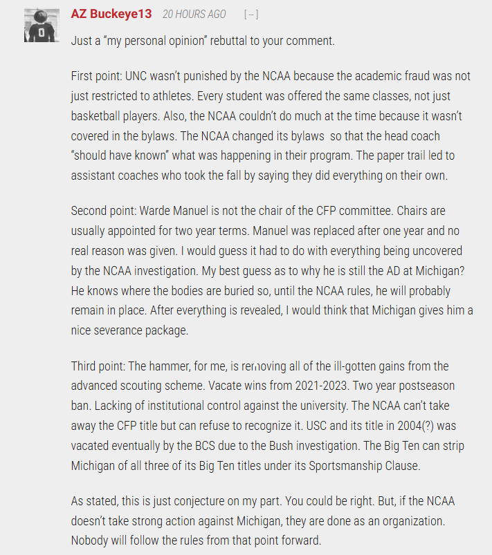This screenshot has width=492, height=555.
Task: Click the line beginning "assistant coaches who took the fall"
Action: pyautogui.click(x=259, y=176)
